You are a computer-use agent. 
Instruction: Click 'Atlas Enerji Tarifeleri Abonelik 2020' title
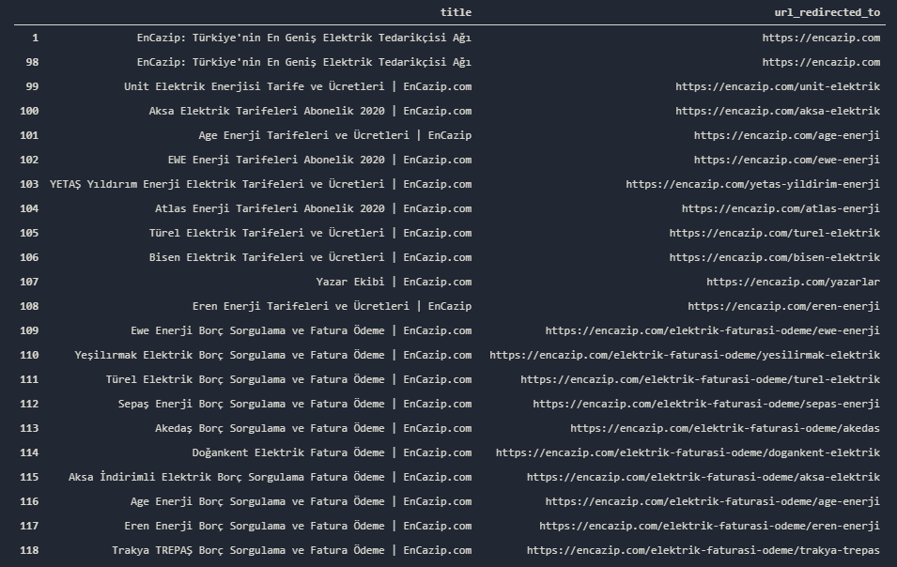click(313, 208)
